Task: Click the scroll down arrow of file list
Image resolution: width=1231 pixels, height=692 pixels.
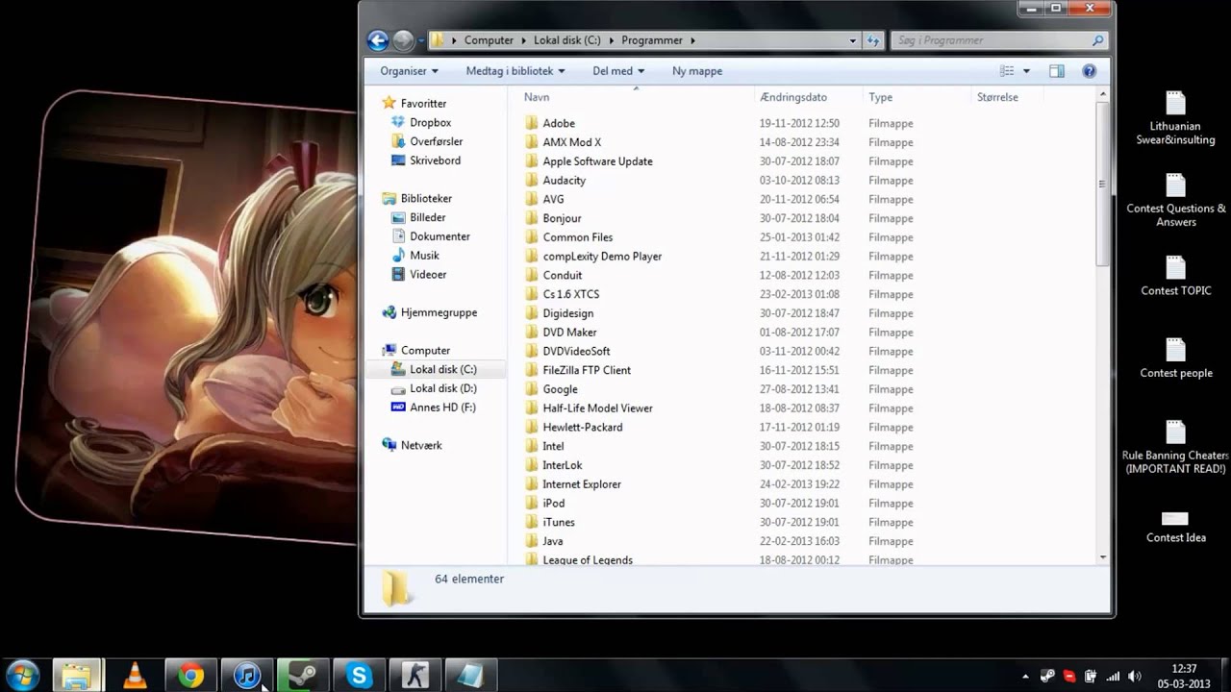Action: [x=1102, y=557]
